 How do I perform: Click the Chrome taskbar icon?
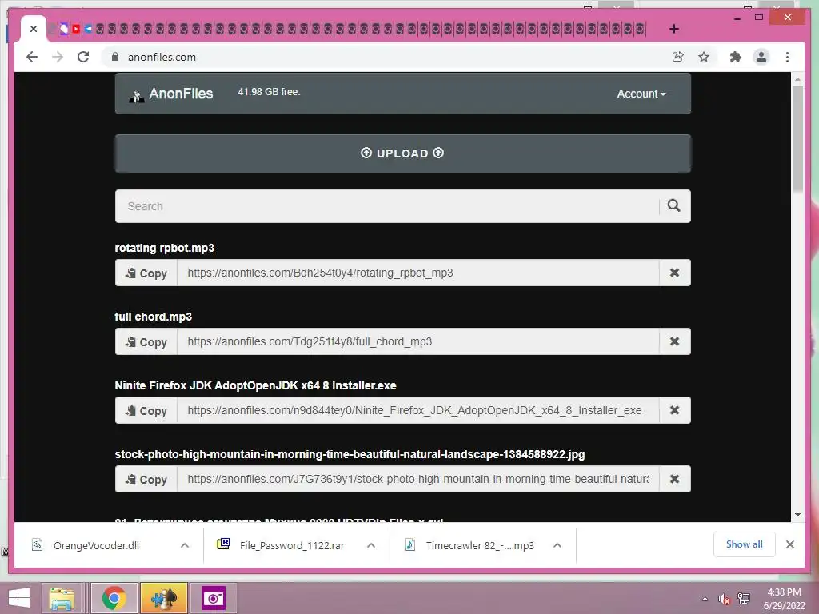click(114, 598)
